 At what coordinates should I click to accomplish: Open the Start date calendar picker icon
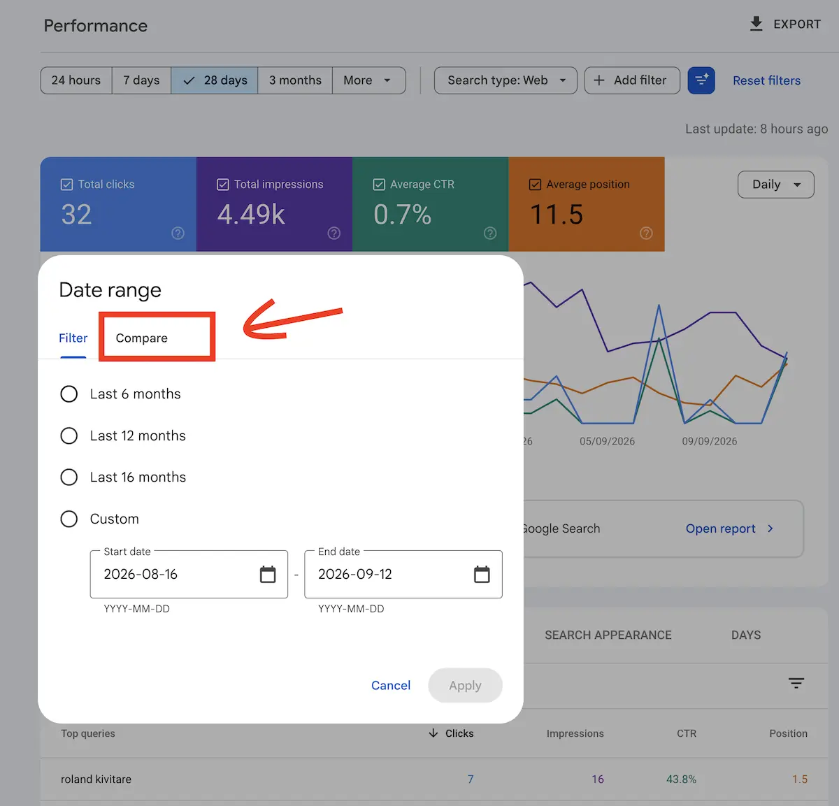[268, 575]
